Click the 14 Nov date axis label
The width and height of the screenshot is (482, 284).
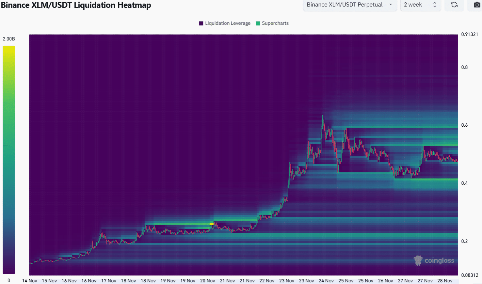(x=30, y=281)
